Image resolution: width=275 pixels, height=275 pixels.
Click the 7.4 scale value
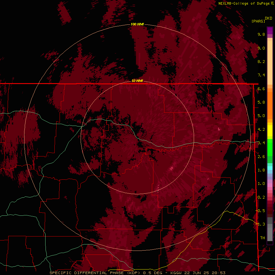261,75
